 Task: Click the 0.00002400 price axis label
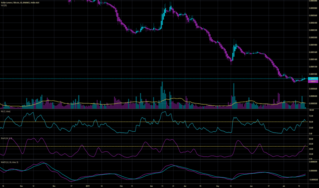(x=313, y=23)
